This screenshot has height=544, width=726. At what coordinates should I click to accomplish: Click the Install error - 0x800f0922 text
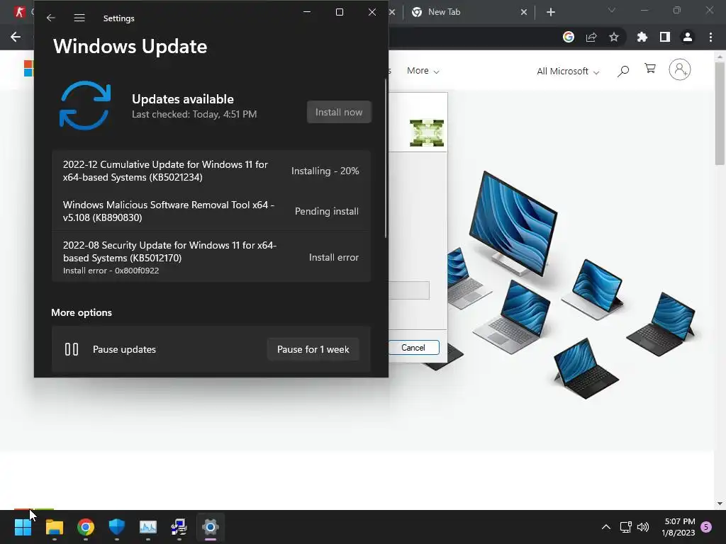click(111, 271)
